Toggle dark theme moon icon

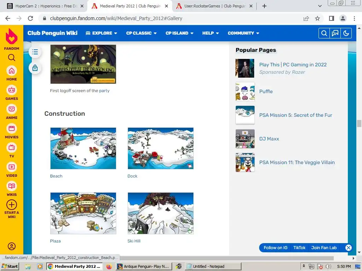click(x=346, y=33)
